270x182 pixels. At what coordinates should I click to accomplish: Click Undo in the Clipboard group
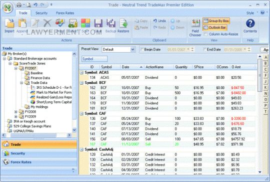tap(159, 21)
